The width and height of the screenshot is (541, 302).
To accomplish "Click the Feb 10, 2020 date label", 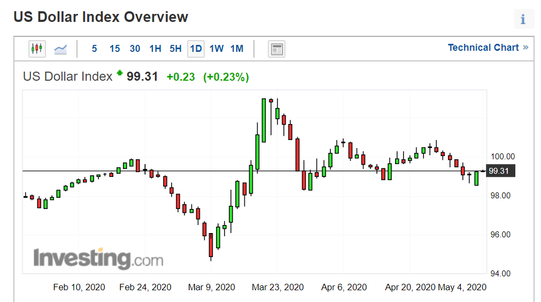I will point(79,287).
